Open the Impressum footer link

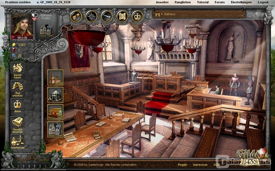[200, 164]
